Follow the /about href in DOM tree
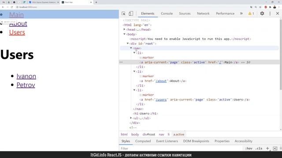This screenshot has height=158, width=282. pos(161,81)
